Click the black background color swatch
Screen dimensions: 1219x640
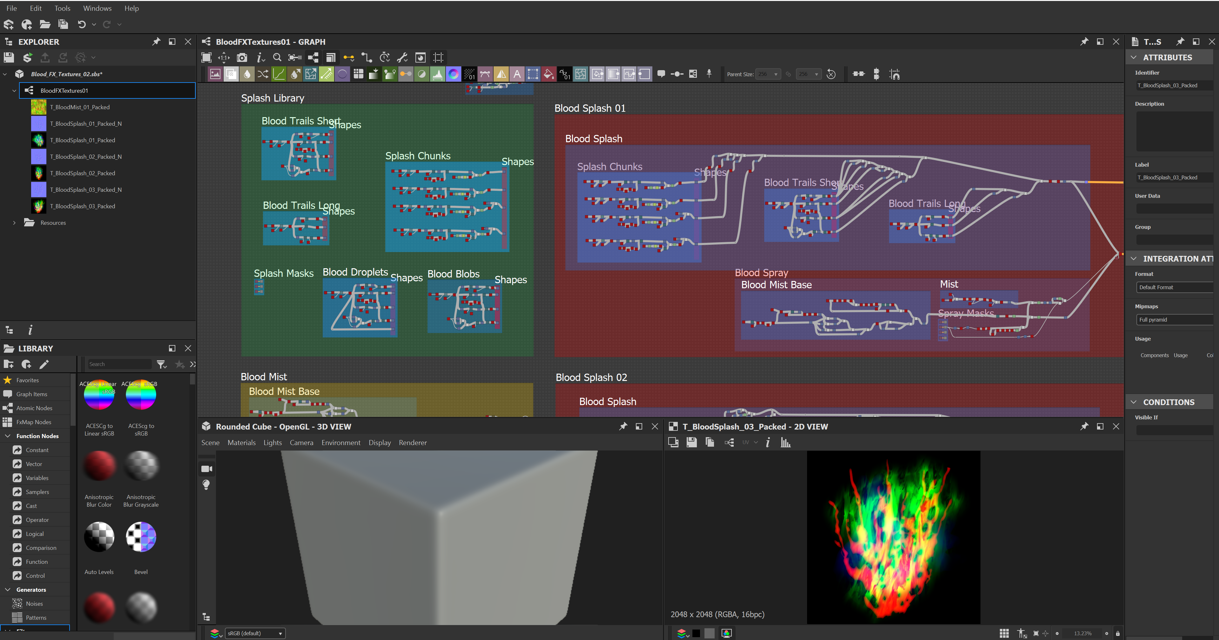point(696,633)
